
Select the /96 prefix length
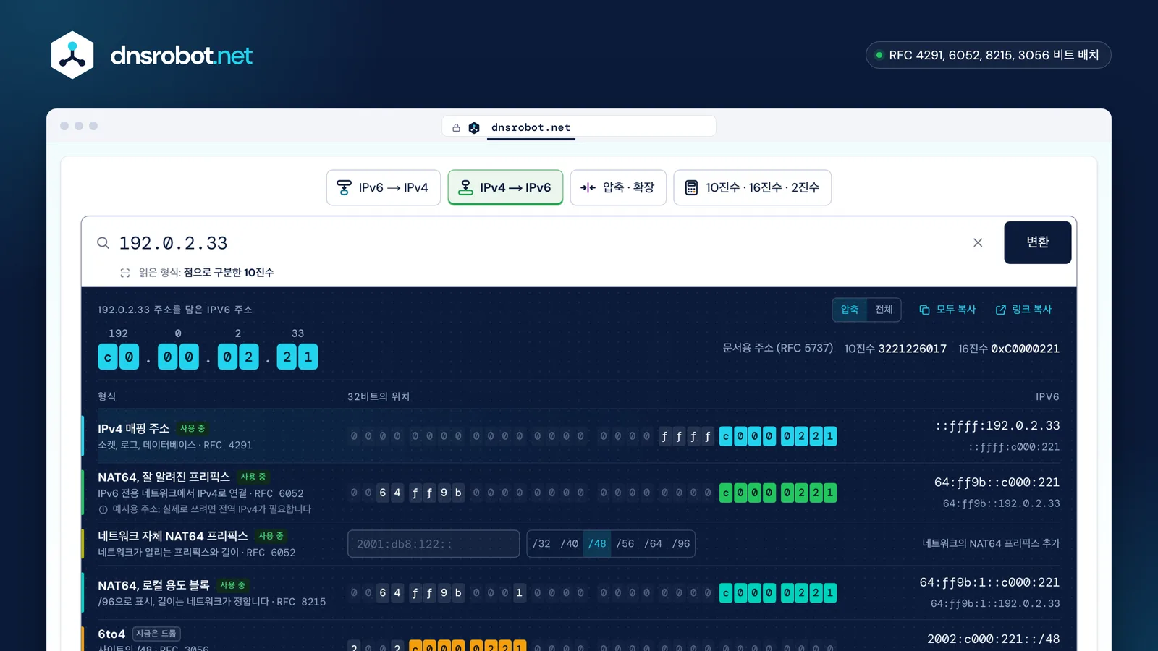[681, 544]
